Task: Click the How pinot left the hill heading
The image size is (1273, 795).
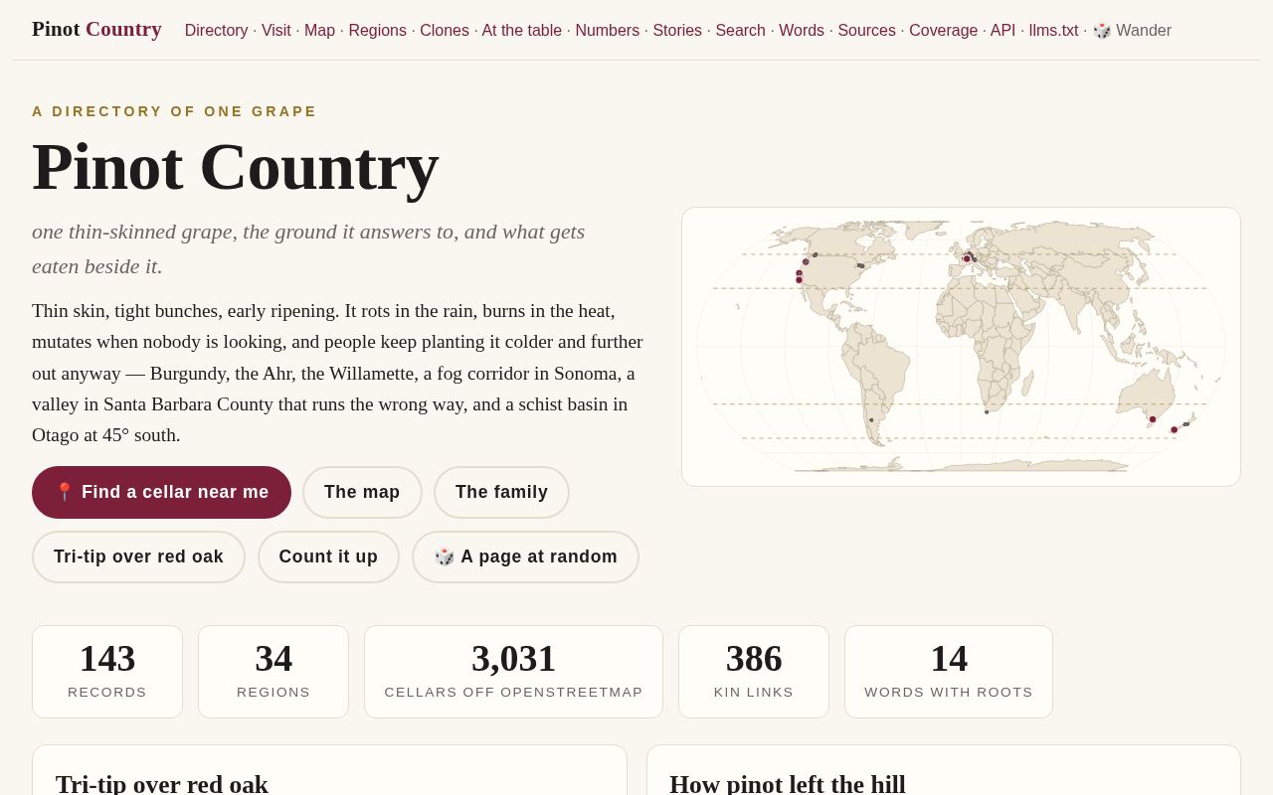Action: [788, 784]
